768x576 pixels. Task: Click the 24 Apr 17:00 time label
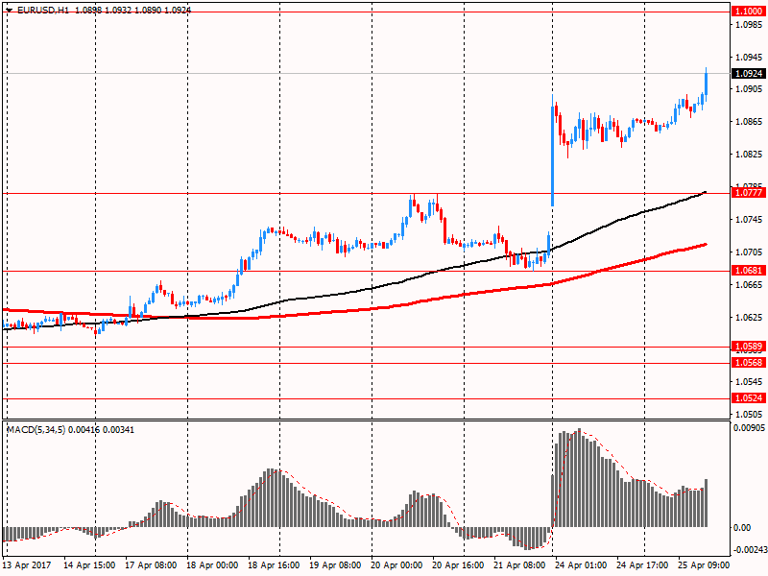point(642,565)
